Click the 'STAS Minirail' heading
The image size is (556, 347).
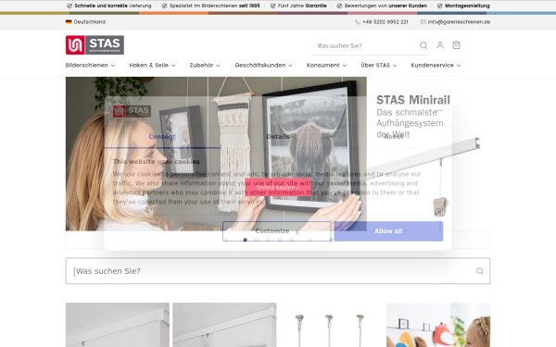pos(413,100)
